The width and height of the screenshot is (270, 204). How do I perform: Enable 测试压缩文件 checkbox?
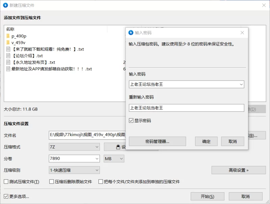pyautogui.click(x=6, y=181)
